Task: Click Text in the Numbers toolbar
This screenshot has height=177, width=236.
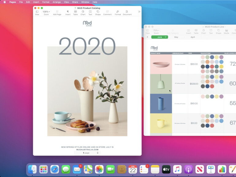Action: click(x=211, y=32)
